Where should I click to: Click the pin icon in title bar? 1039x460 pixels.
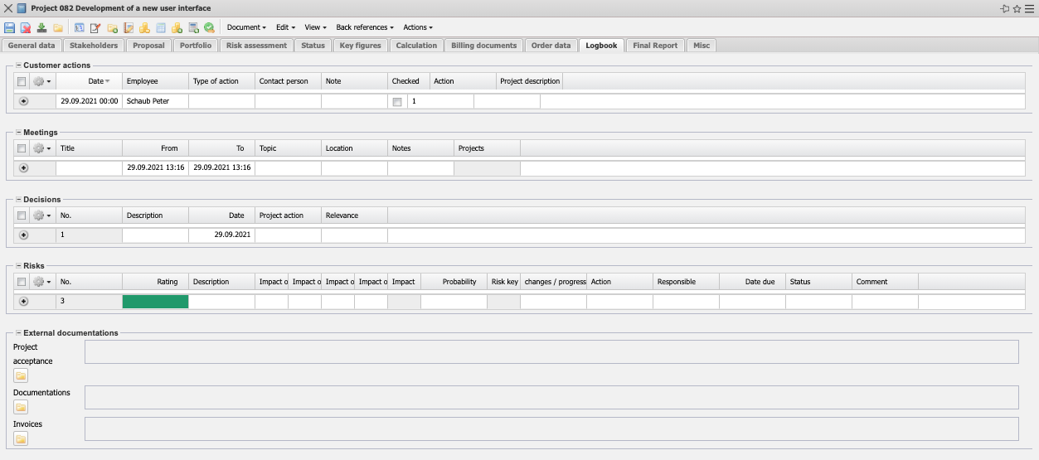(x=1004, y=8)
